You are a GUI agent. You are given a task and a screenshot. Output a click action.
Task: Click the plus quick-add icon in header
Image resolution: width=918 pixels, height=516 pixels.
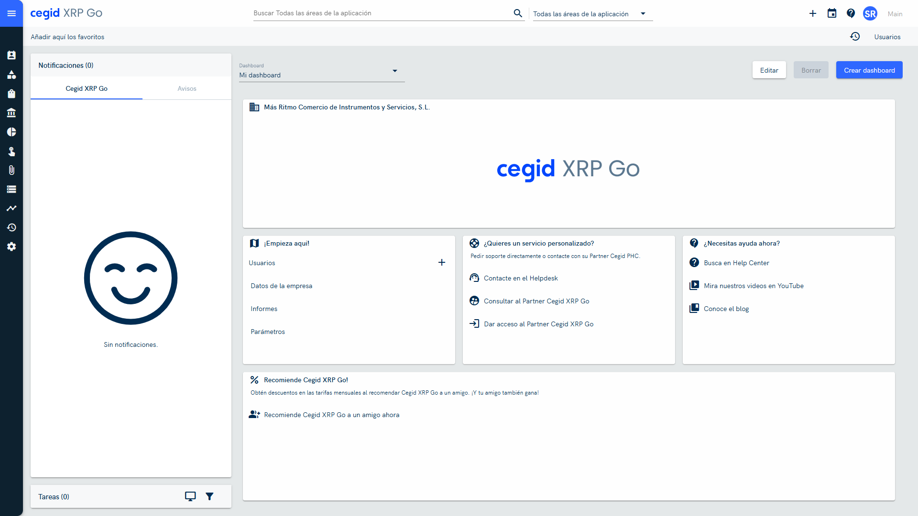pos(813,13)
